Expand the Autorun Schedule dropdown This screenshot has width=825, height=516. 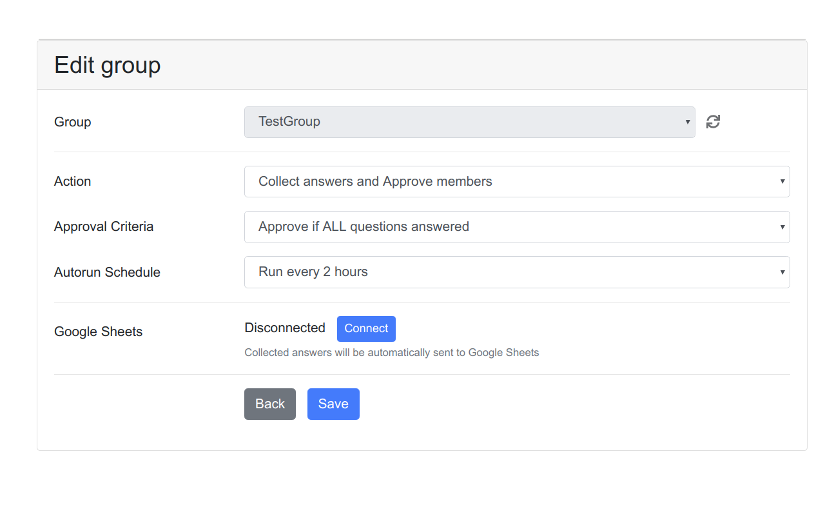click(x=516, y=272)
